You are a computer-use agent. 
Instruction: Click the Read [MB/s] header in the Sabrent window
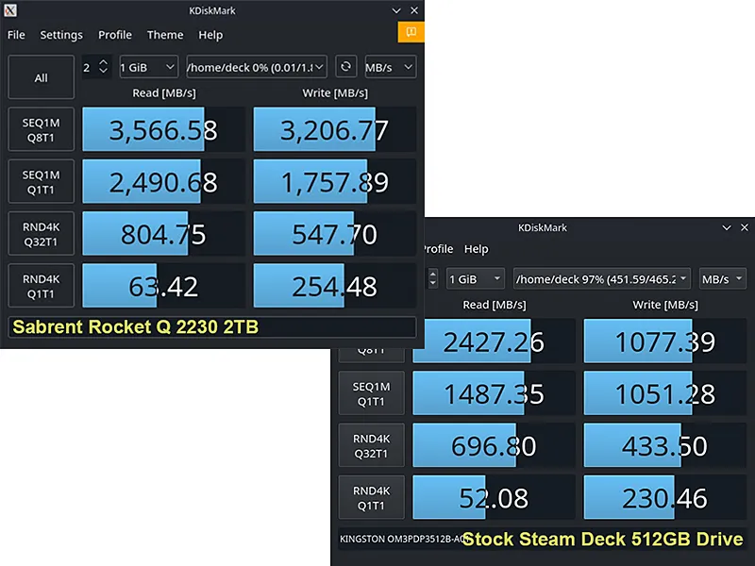(164, 92)
